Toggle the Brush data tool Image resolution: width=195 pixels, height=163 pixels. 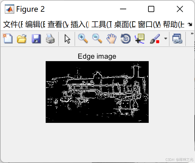[x=155, y=39]
